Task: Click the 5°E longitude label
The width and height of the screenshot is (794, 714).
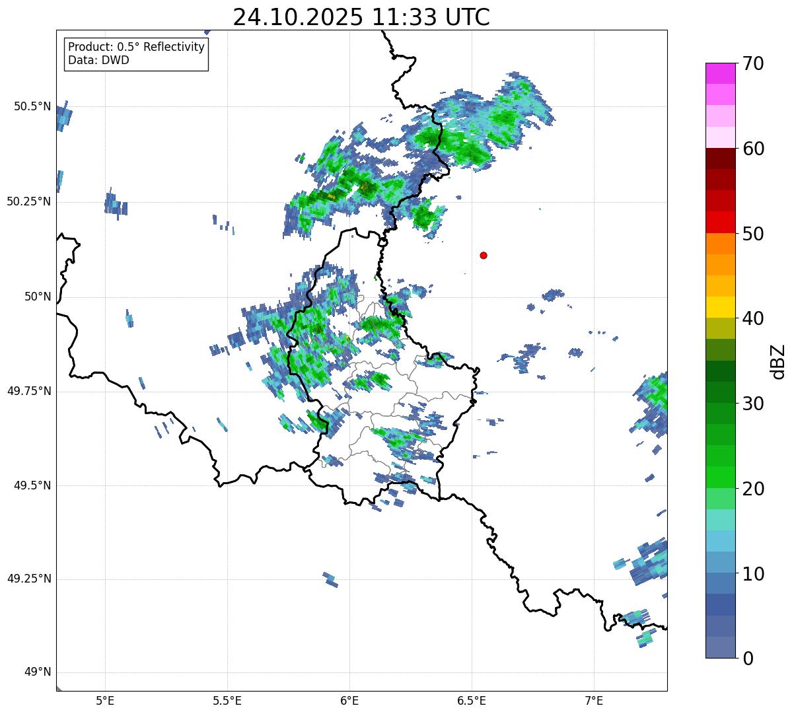Action: [105, 700]
